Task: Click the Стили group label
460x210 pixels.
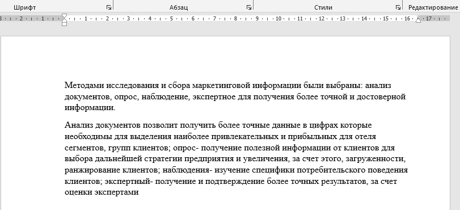Action: (323, 7)
